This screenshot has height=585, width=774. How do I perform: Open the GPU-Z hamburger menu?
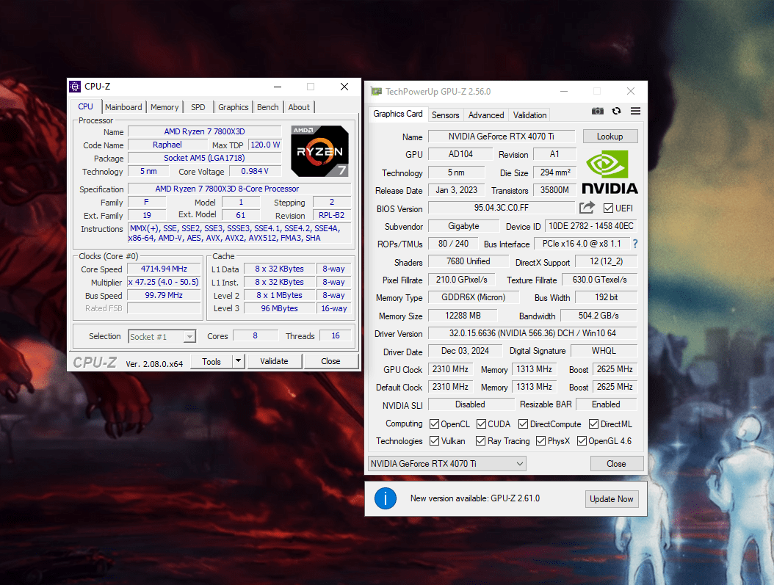pyautogui.click(x=635, y=111)
